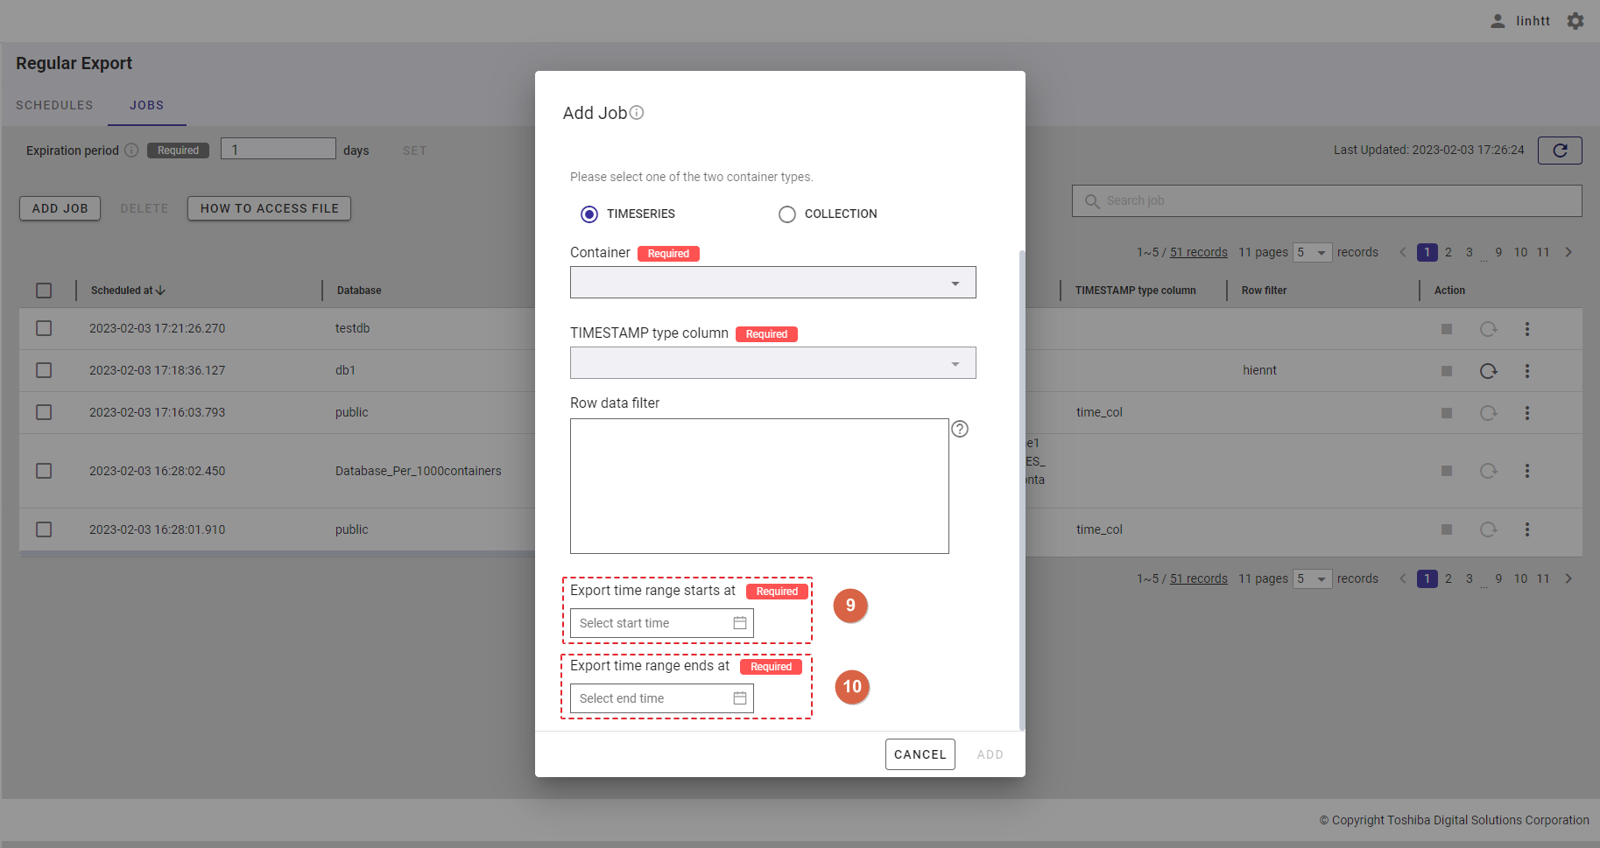Screen dimensions: 1600x848
Task: Open calendar picker for export start time
Action: 740,623
